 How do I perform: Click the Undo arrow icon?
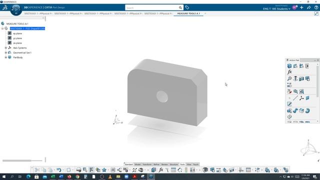tap(59, 170)
